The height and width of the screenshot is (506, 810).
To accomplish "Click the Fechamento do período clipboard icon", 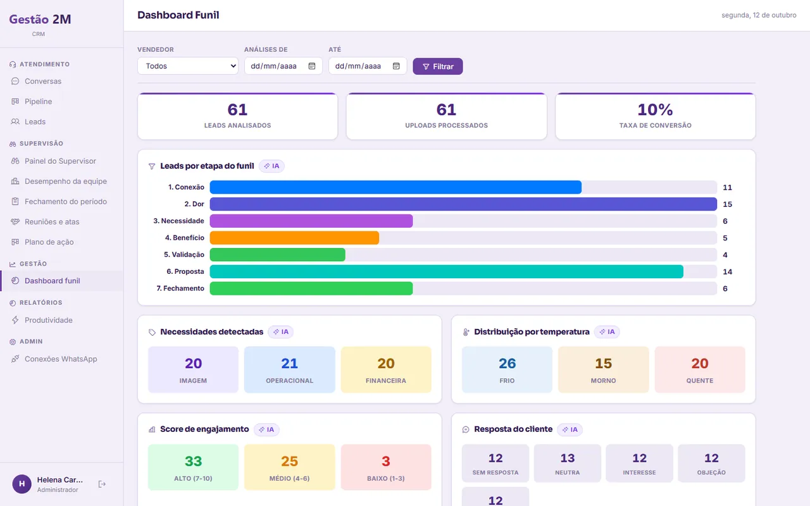I will point(15,201).
